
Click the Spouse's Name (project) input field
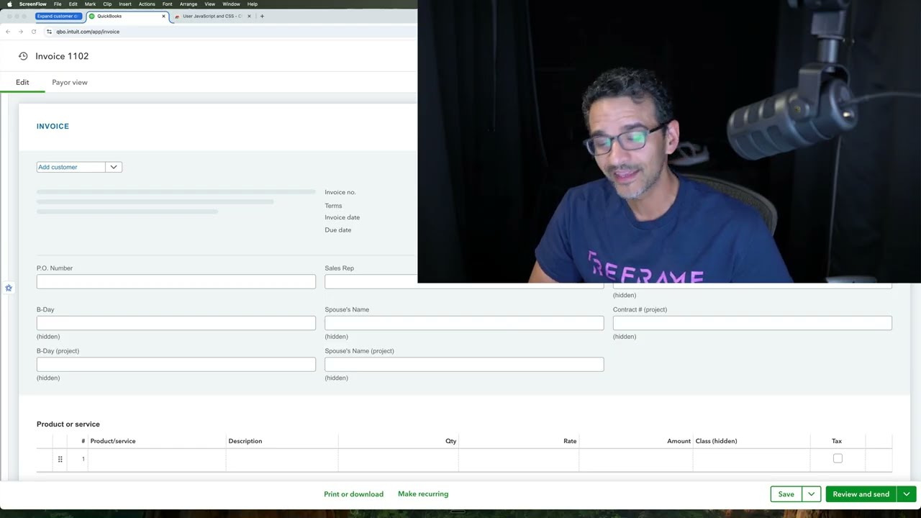pyautogui.click(x=464, y=364)
